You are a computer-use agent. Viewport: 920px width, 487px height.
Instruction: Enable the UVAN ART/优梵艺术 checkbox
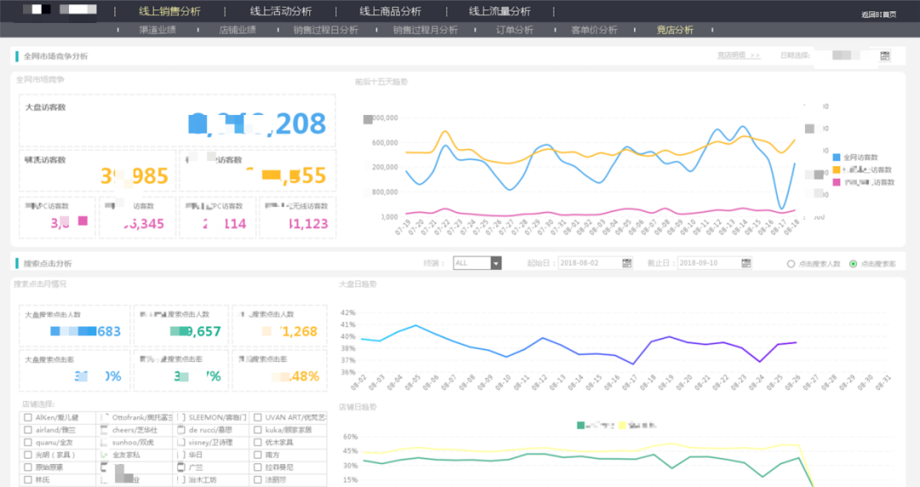point(257,418)
